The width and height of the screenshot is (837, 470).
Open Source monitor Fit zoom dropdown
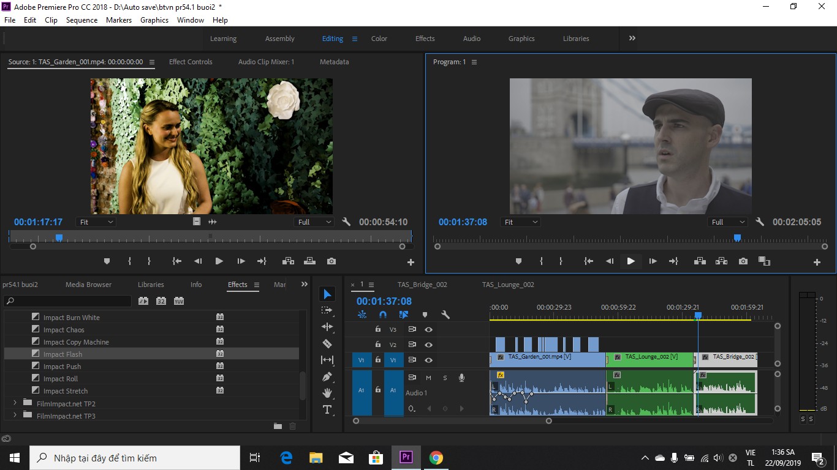pyautogui.click(x=96, y=222)
